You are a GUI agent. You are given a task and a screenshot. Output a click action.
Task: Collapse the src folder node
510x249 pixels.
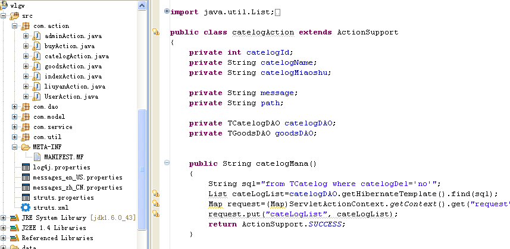click(x=3, y=15)
